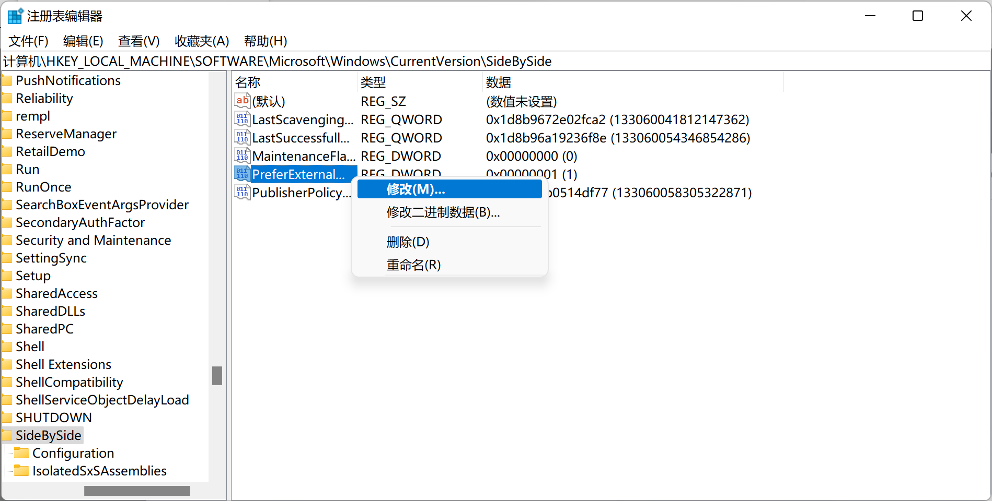Click the SharedPC folder icon

pyautogui.click(x=7, y=329)
